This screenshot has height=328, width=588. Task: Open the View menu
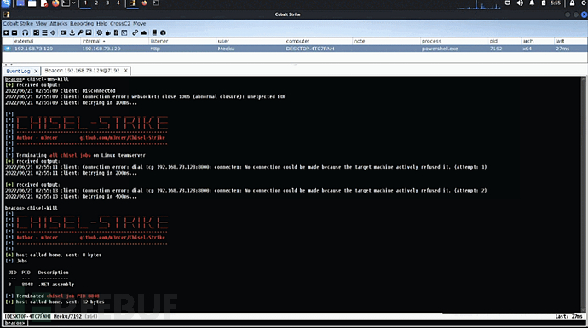[41, 23]
